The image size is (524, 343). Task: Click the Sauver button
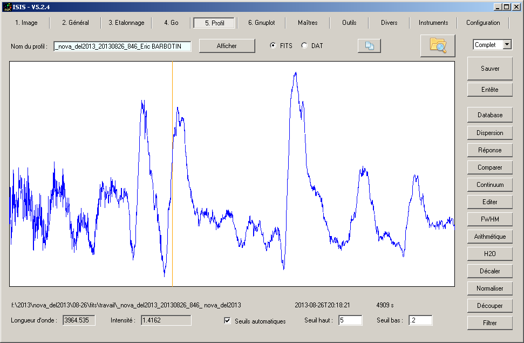point(490,69)
